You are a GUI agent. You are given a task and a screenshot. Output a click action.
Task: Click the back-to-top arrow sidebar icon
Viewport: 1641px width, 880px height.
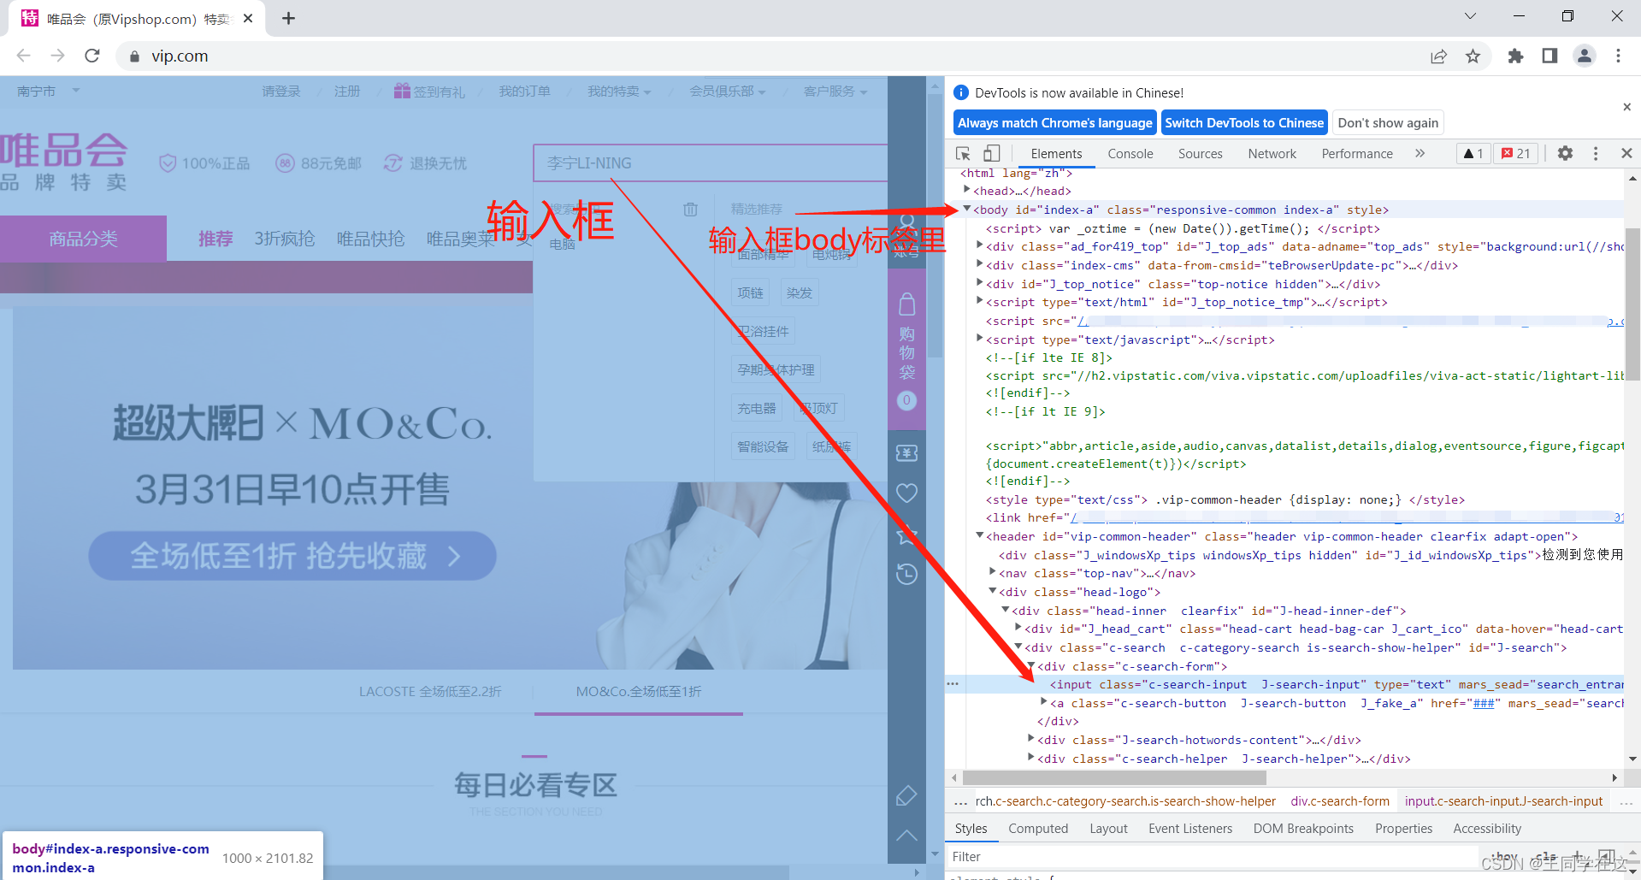point(906,836)
